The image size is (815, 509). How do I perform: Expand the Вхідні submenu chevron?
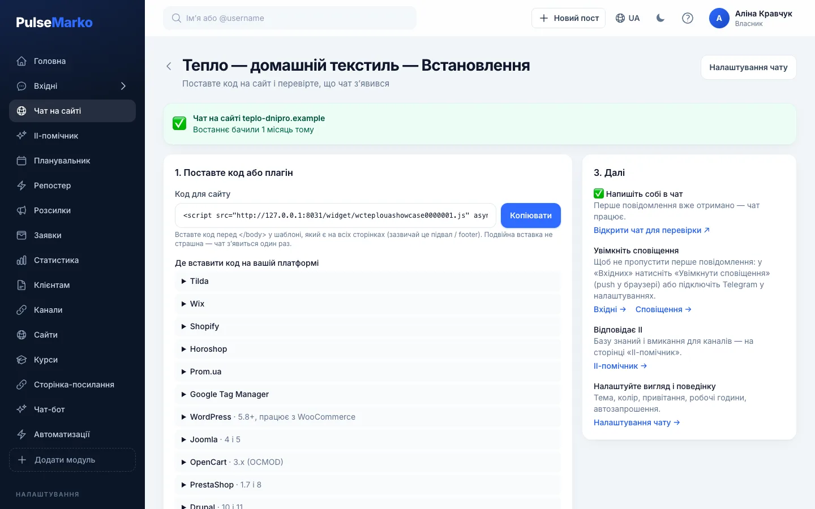tap(123, 86)
